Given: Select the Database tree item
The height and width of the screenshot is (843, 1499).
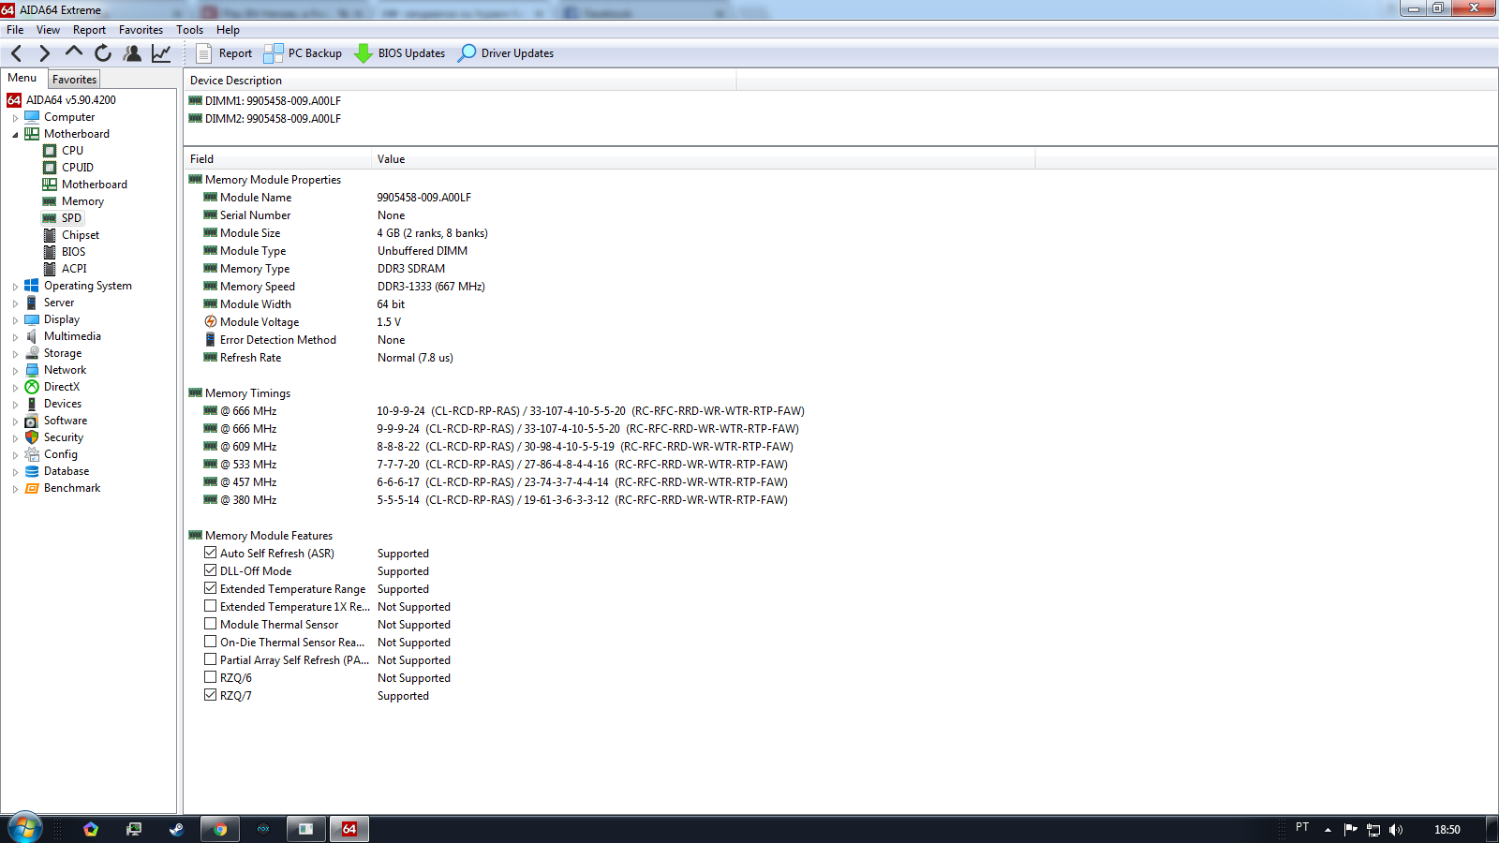Looking at the screenshot, I should (66, 471).
